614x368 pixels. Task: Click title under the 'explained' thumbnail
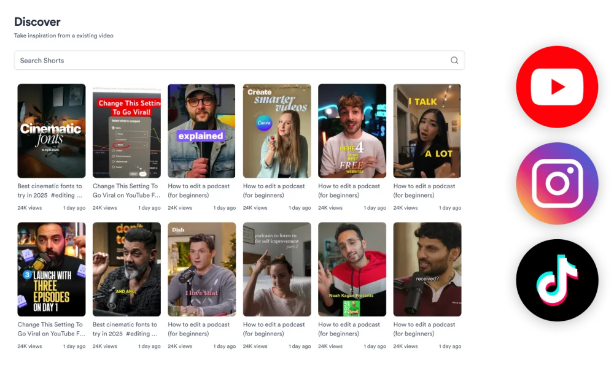199,191
